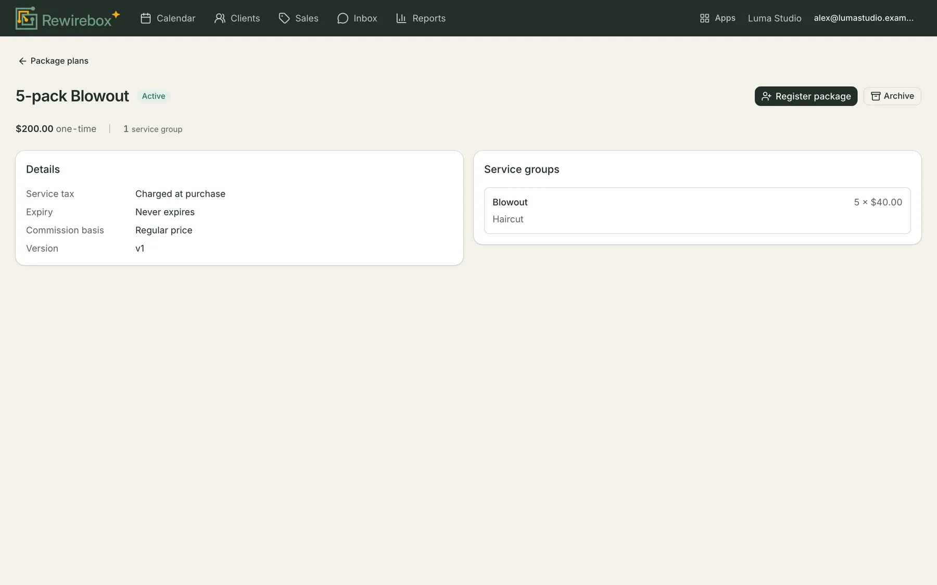937x585 pixels.
Task: Click the 'Regular price' commission value
Action: pyautogui.click(x=163, y=230)
